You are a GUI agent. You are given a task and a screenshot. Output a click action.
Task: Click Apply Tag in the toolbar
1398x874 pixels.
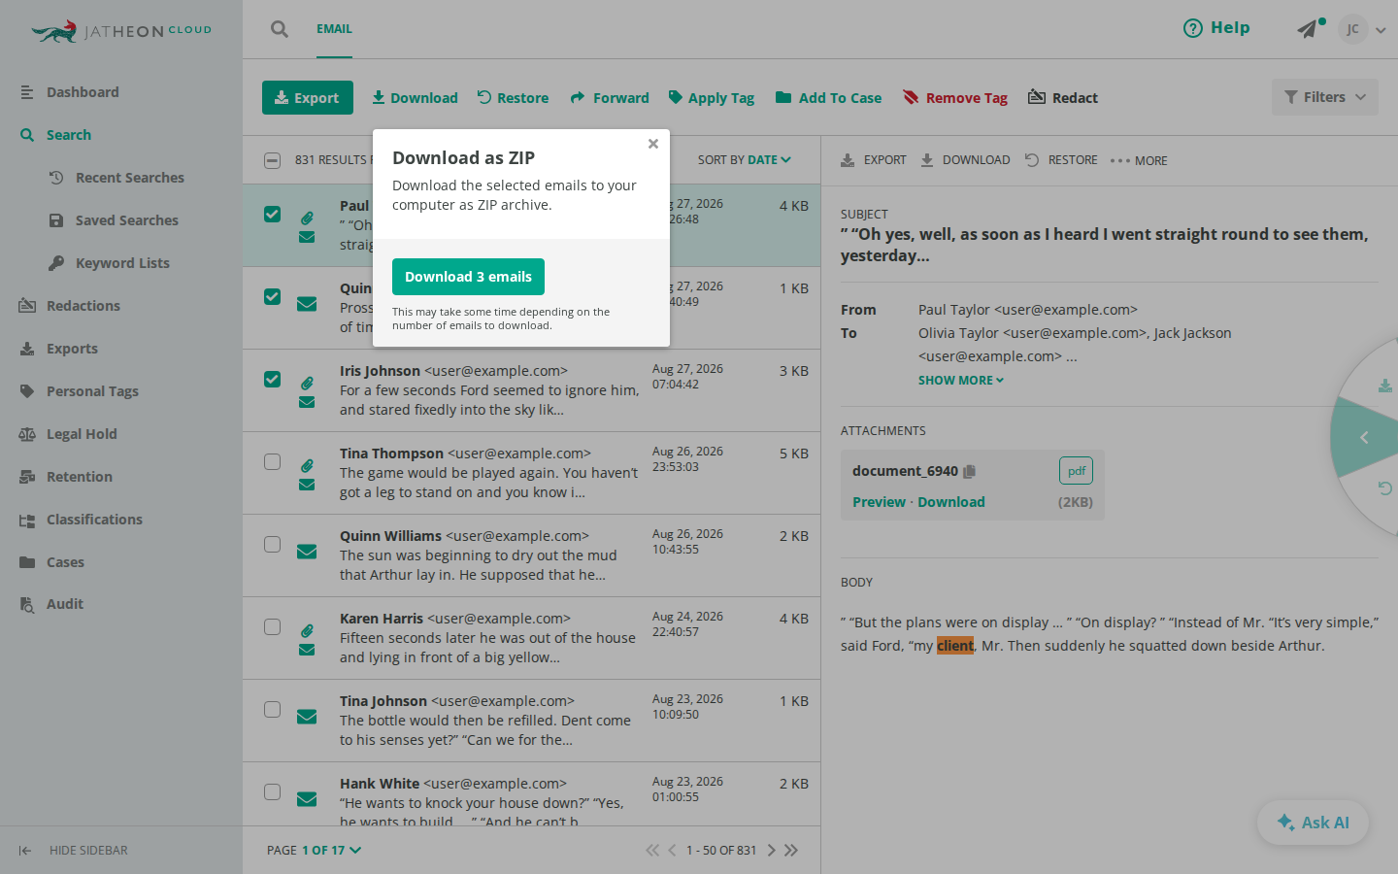(x=712, y=98)
